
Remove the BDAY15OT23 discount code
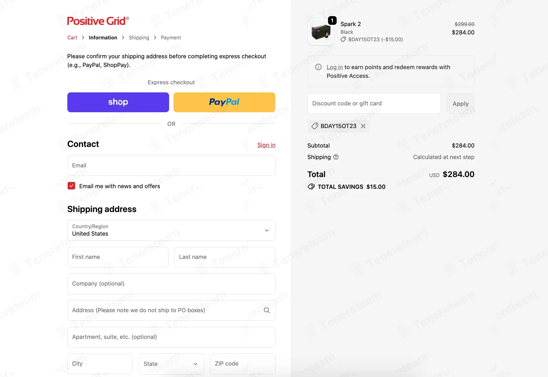tap(363, 126)
